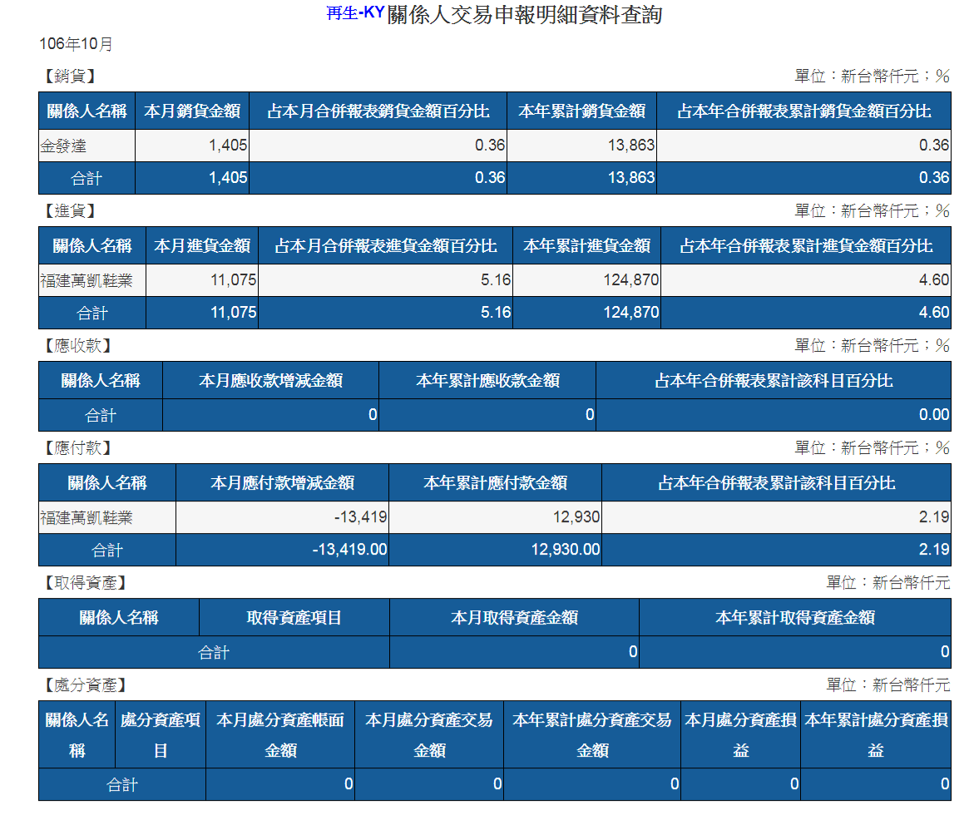
Task: Click the 取得資產項目 column header
Action: (294, 618)
